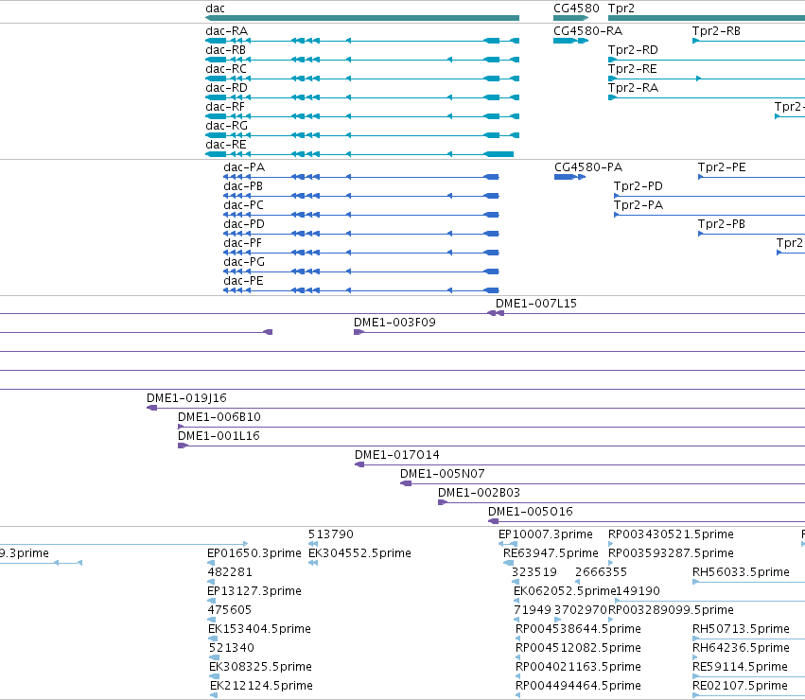This screenshot has height=700, width=805.
Task: Open the dac-PC protein feature label
Action: [x=243, y=205]
